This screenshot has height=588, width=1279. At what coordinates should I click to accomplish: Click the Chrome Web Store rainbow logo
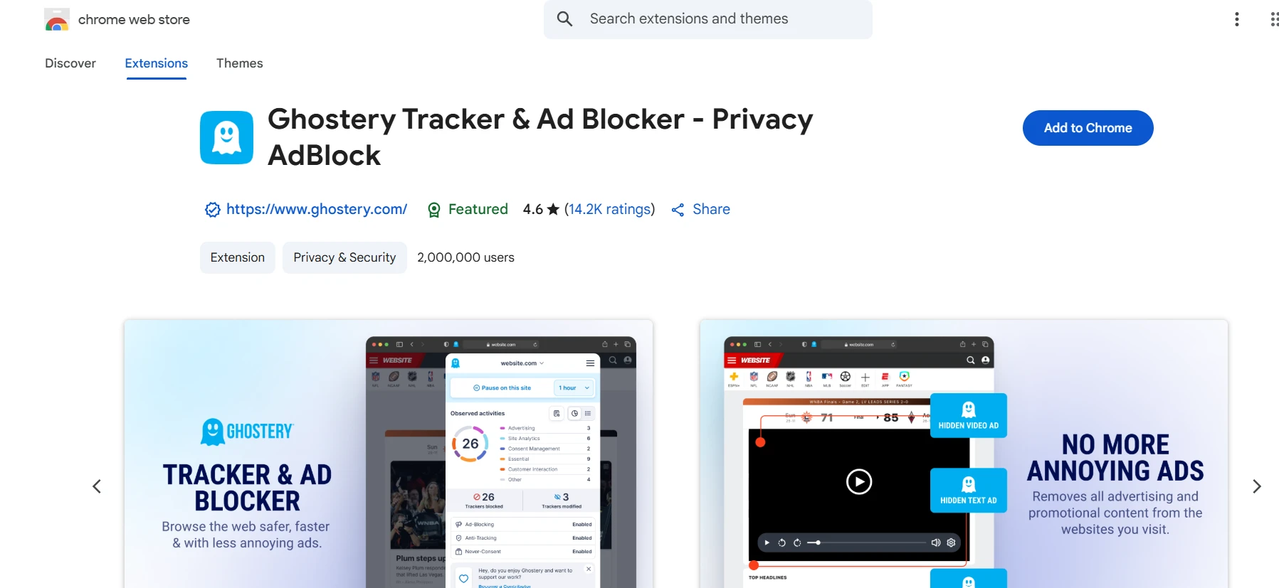57,20
